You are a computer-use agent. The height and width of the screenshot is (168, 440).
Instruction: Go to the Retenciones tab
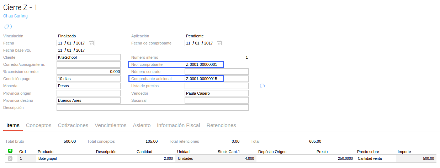pos(221,125)
